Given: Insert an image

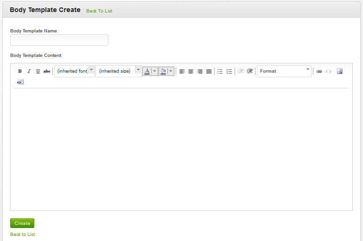Looking at the screenshot, I should pyautogui.click(x=340, y=71).
